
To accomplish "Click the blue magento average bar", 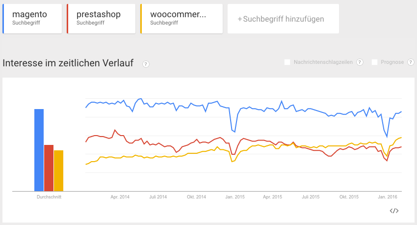I will click(39, 150).
